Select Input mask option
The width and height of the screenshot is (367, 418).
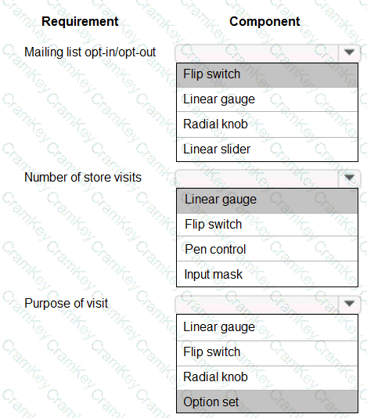point(267,274)
